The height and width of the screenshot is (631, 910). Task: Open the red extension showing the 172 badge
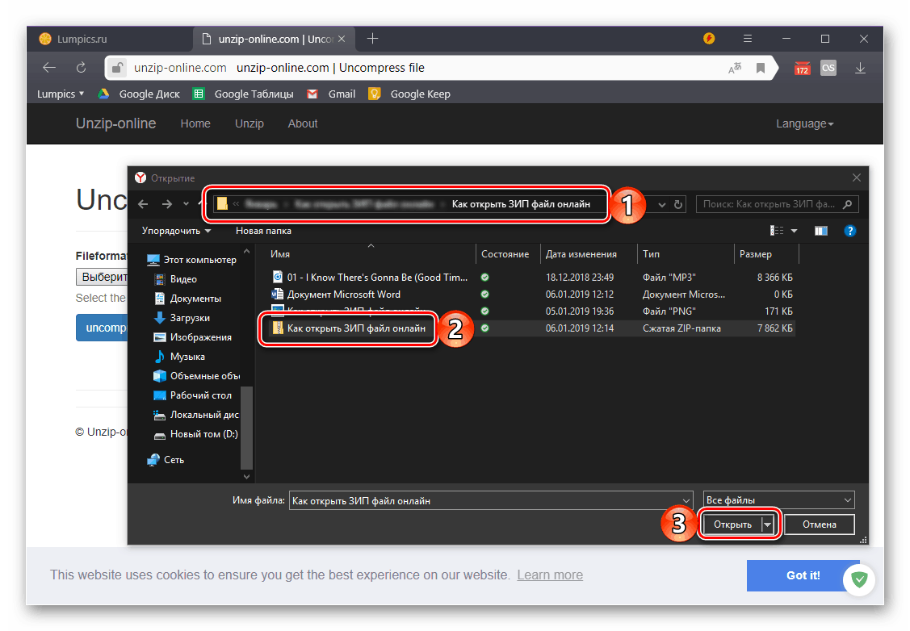(x=802, y=68)
